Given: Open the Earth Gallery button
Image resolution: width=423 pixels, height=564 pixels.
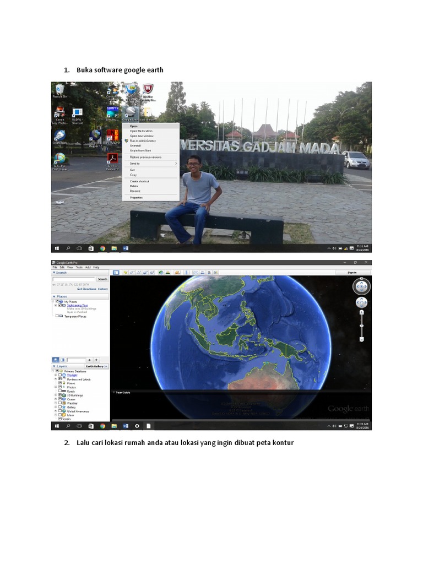Looking at the screenshot, I should pos(96,366).
